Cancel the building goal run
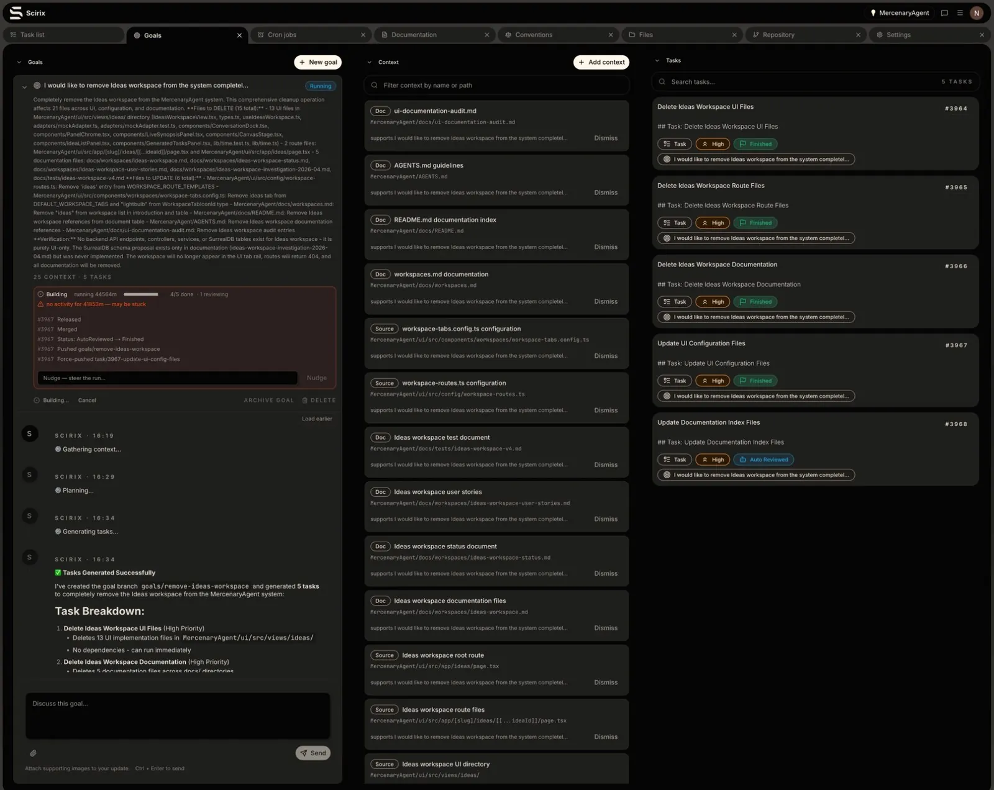The width and height of the screenshot is (994, 790). [87, 401]
